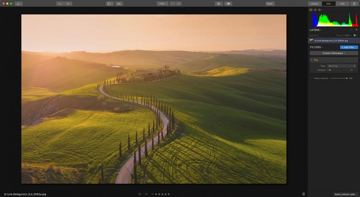Click the zoom out minus button
The width and height of the screenshot is (360, 197).
pos(172,4)
